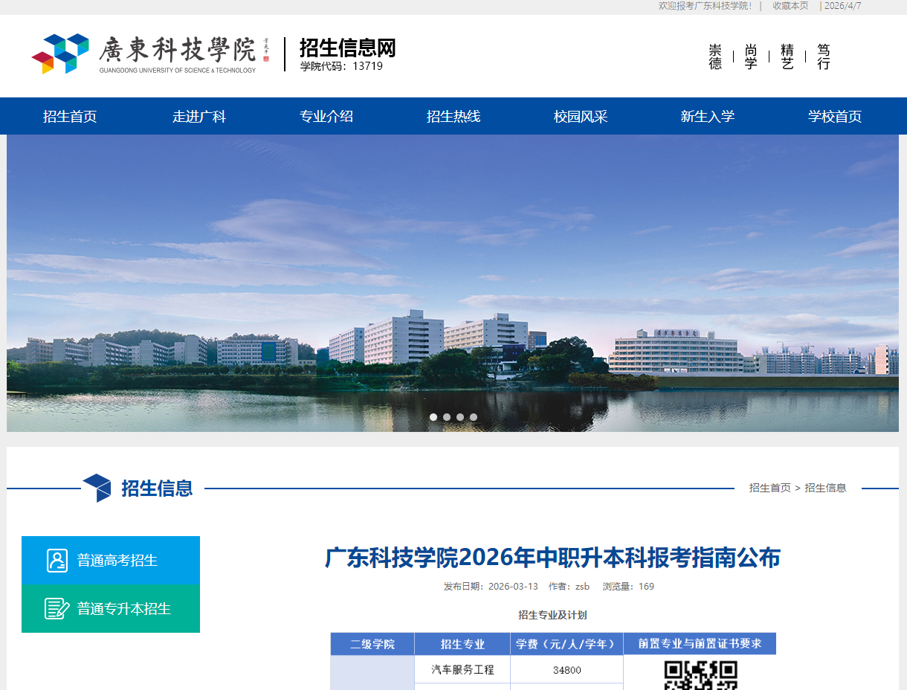Switch to the 校园风采 tab
907x690 pixels.
point(580,116)
